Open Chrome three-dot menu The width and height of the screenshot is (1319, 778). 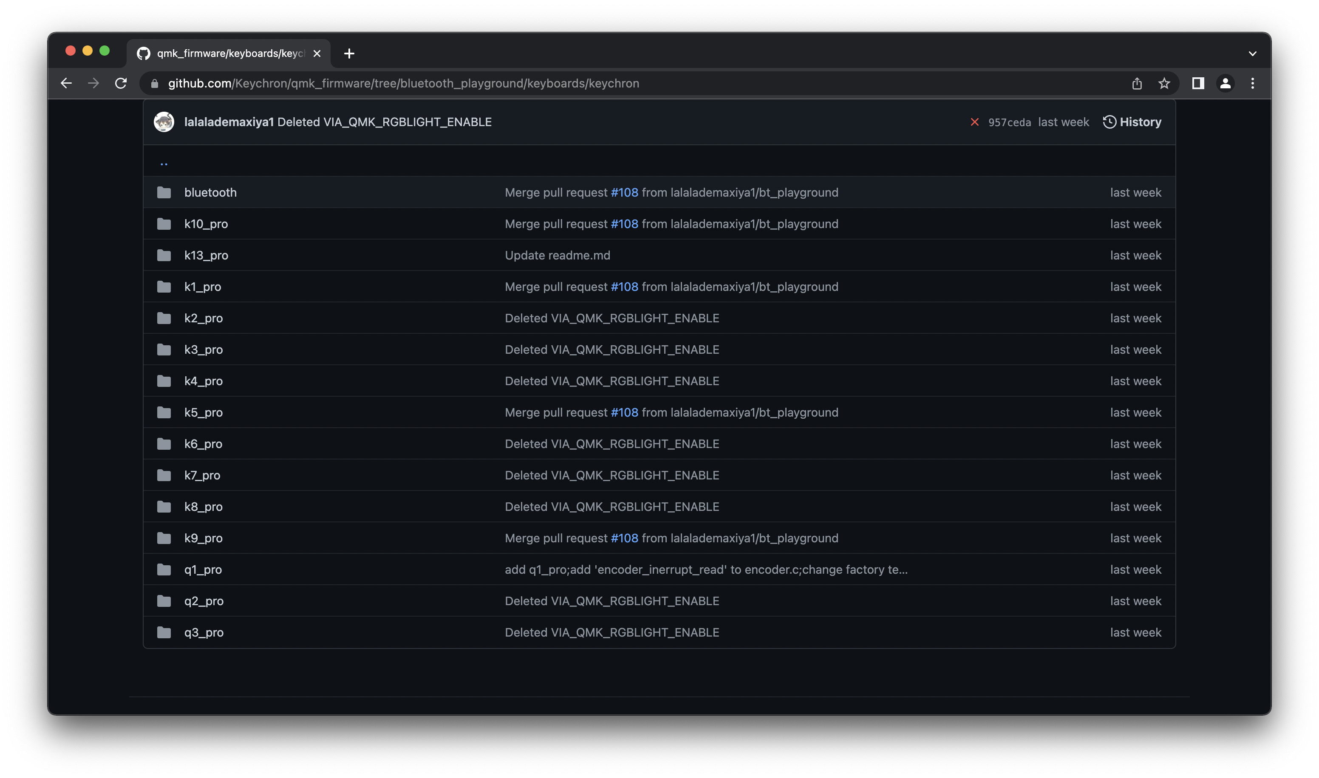pyautogui.click(x=1252, y=83)
